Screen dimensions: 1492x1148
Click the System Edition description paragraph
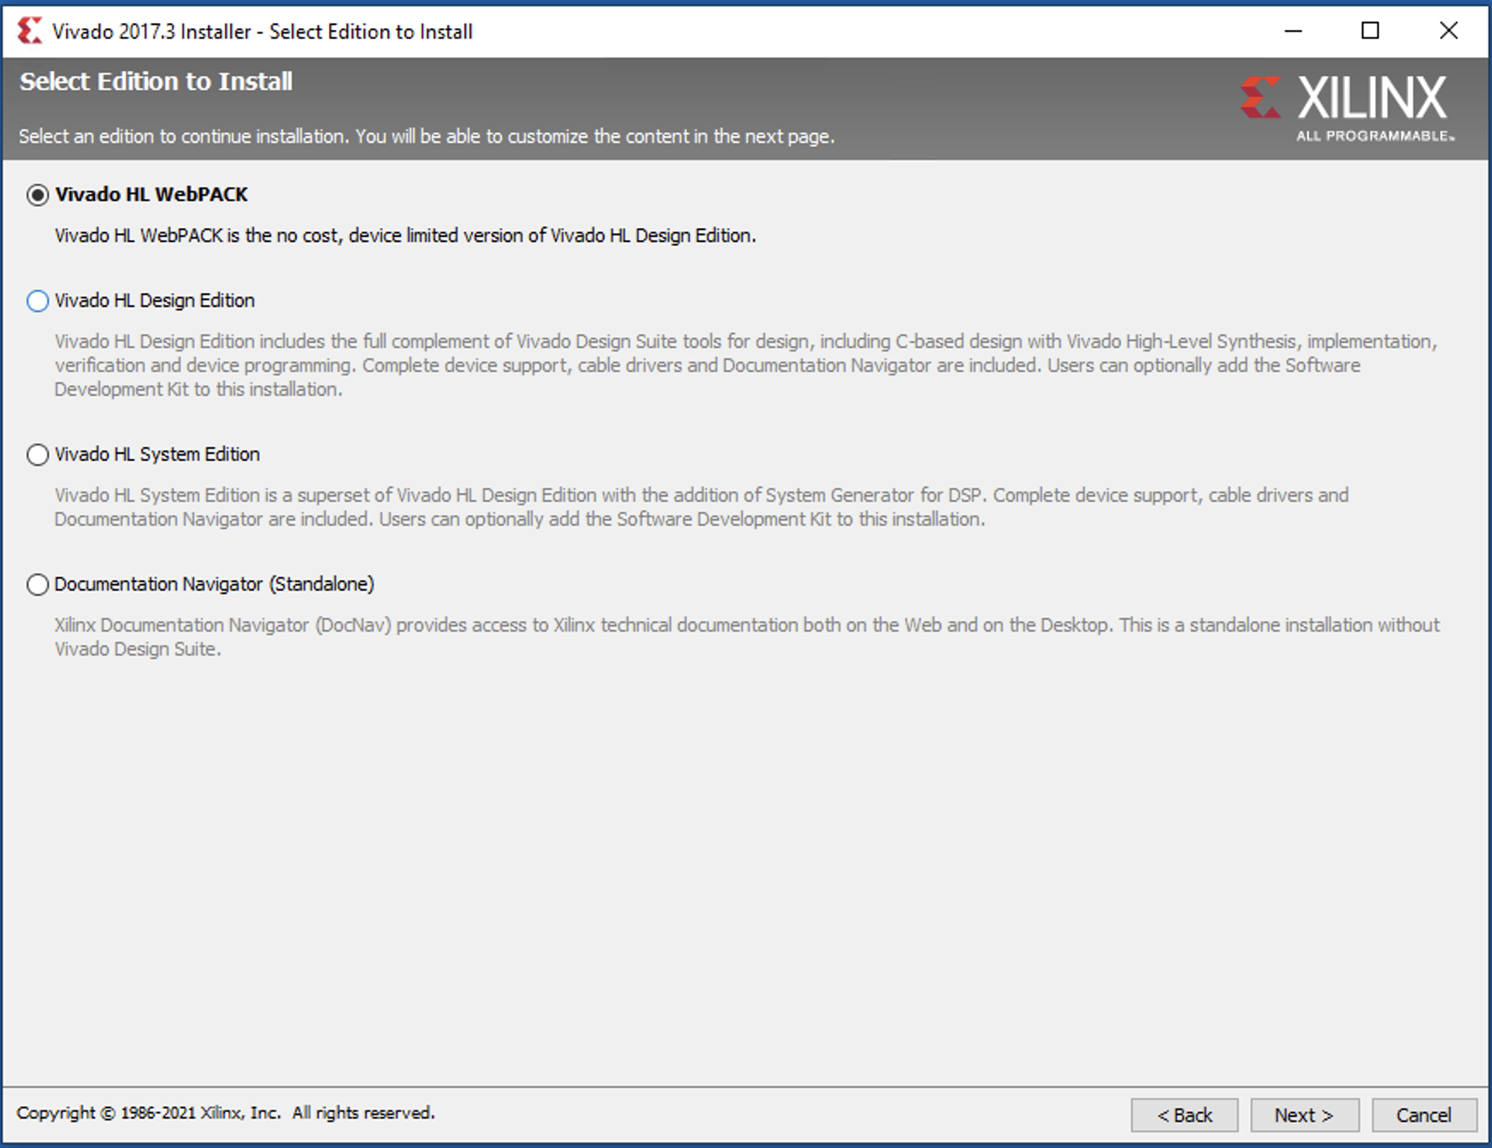tap(701, 507)
